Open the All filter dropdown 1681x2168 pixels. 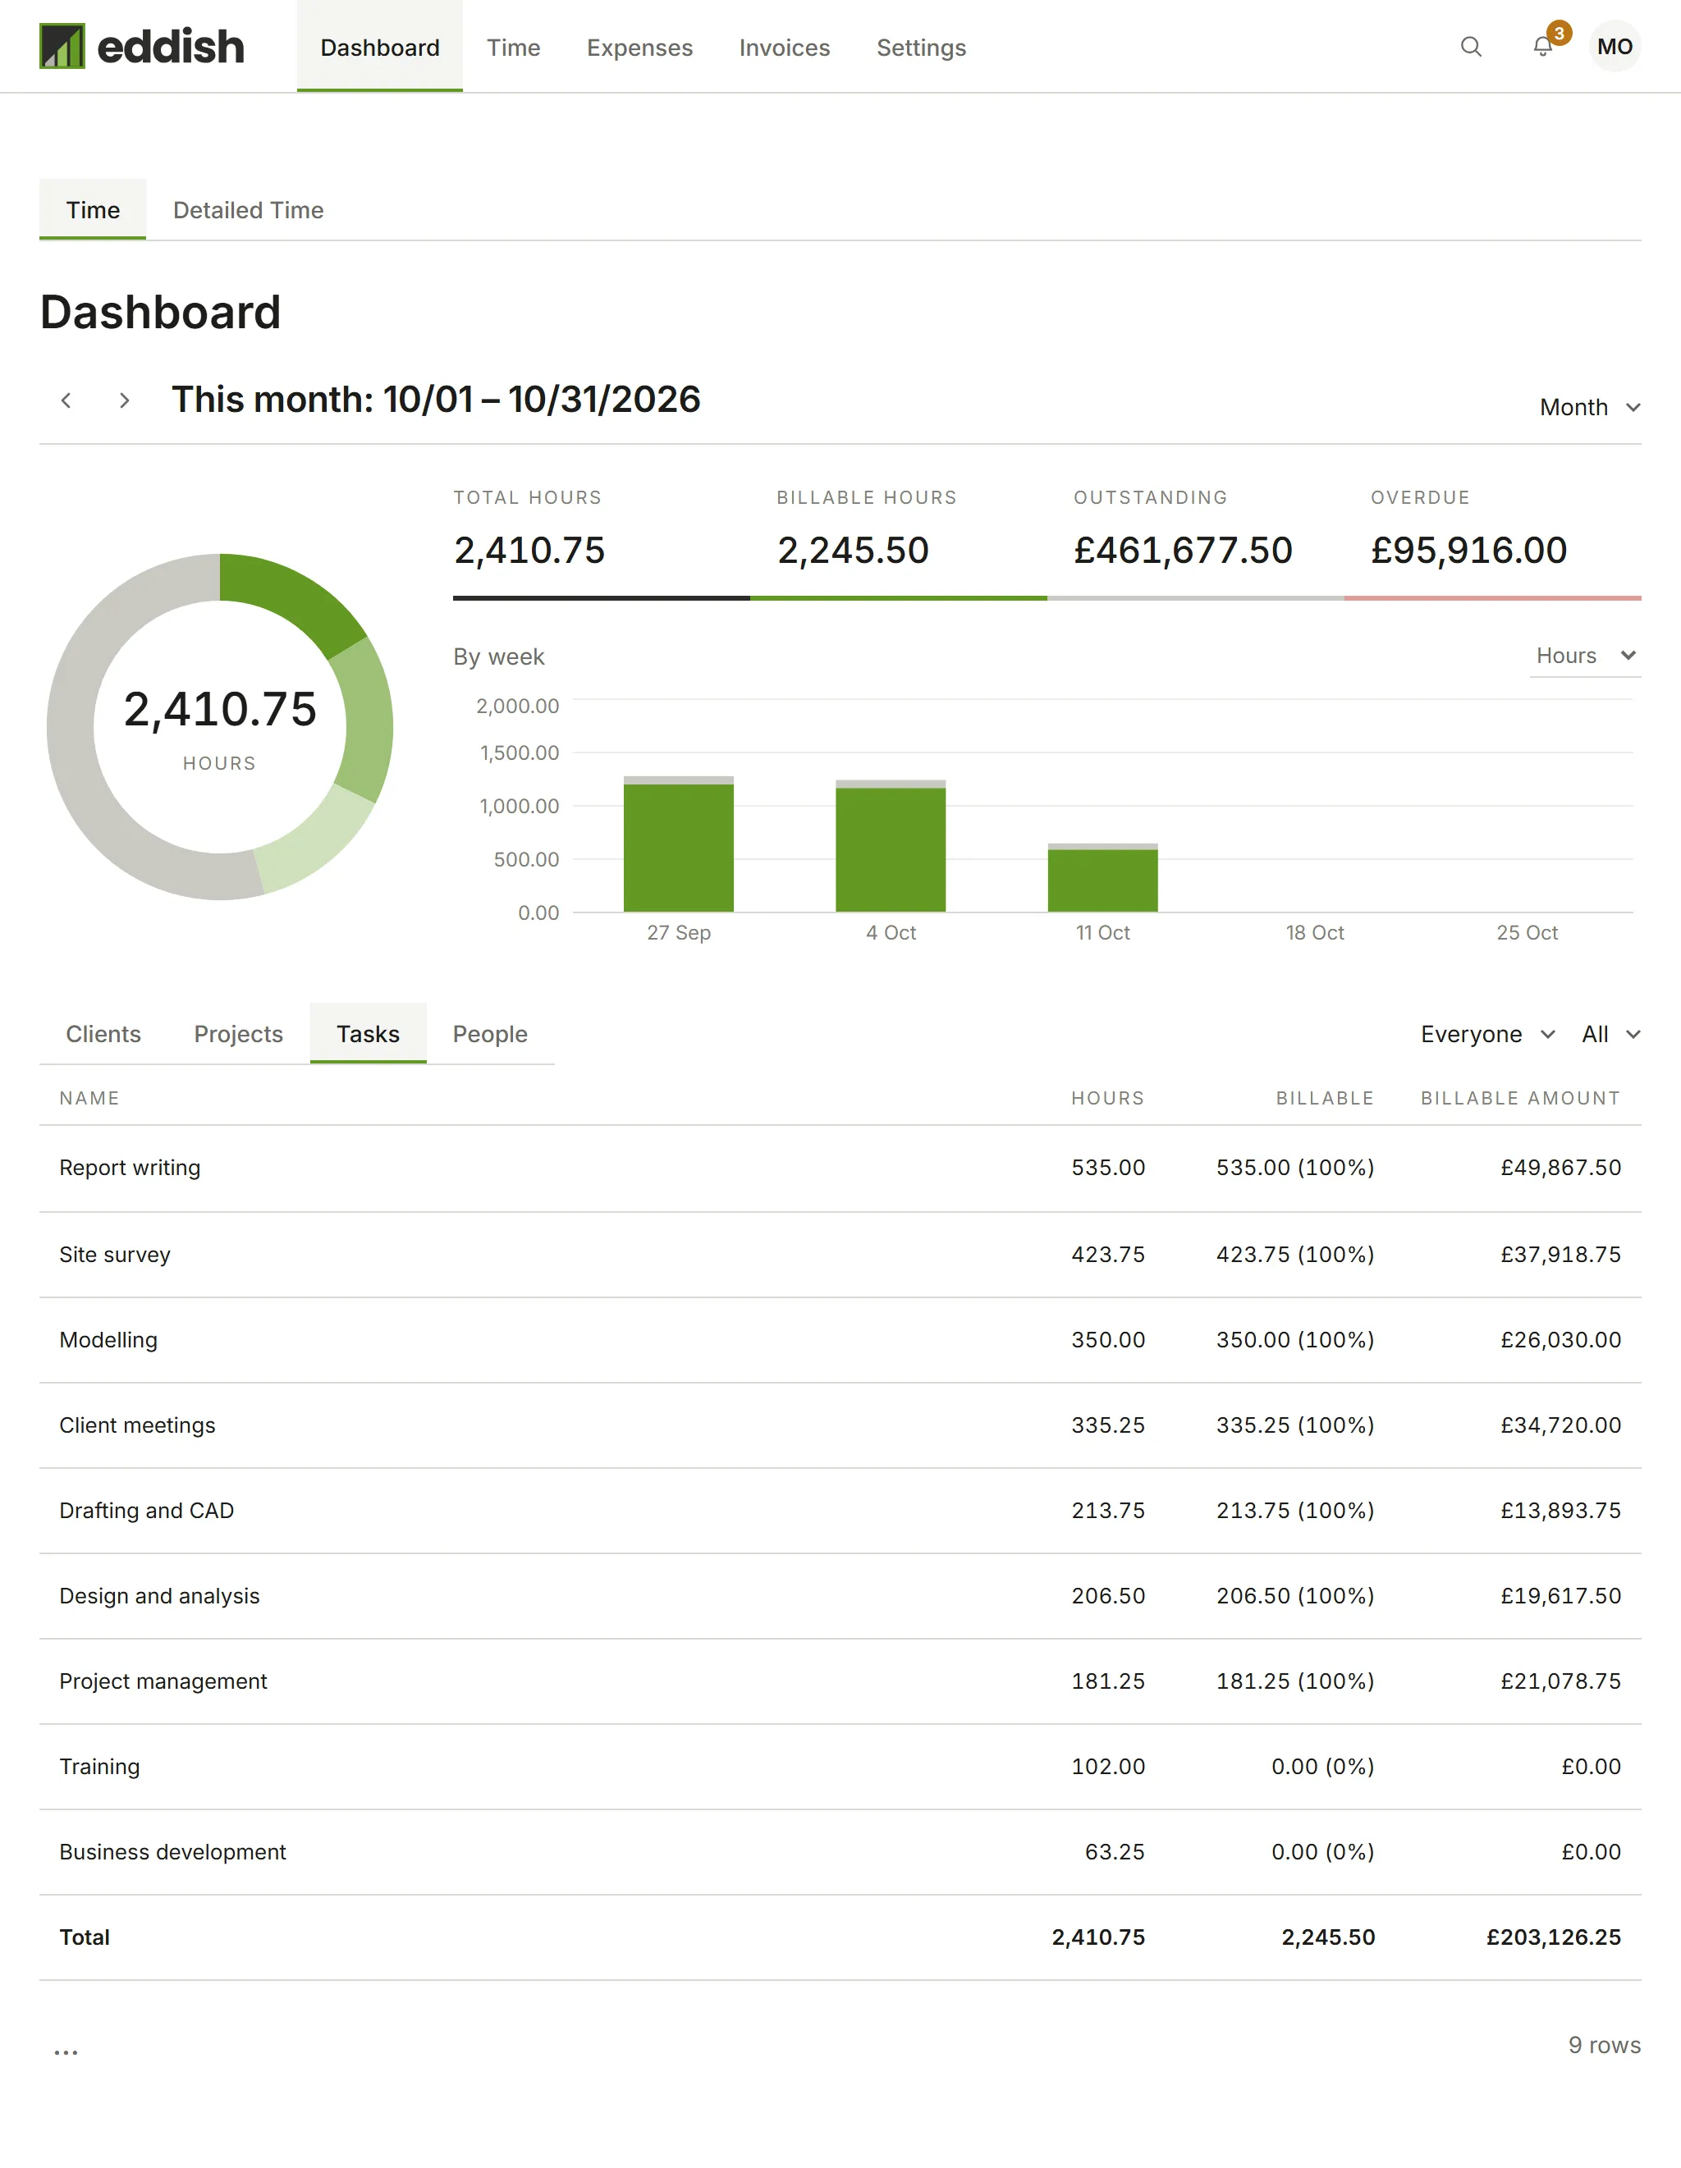pos(1610,1035)
